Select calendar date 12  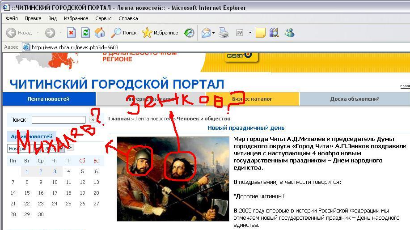click(x=82, y=182)
